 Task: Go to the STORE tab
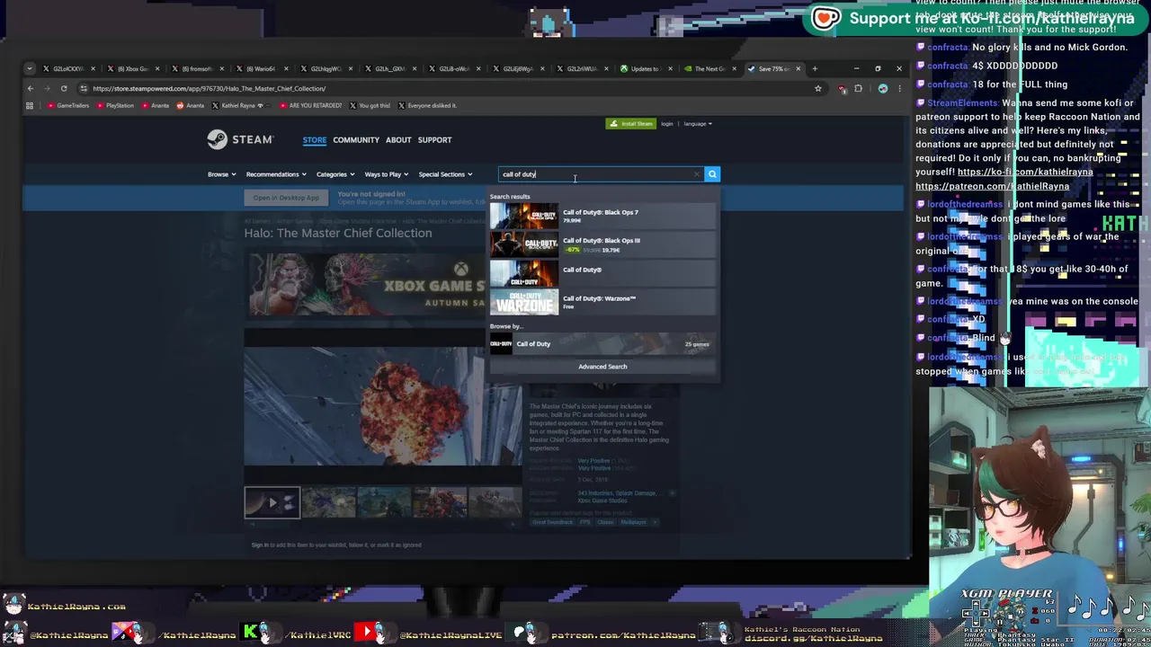tap(315, 140)
